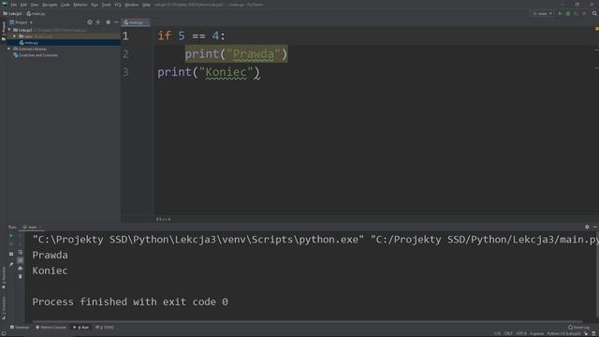
Task: Start debugging with the bug icon
Action: pyautogui.click(x=568, y=13)
